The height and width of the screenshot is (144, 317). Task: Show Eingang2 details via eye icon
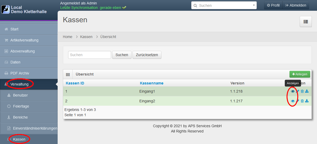pyautogui.click(x=293, y=101)
